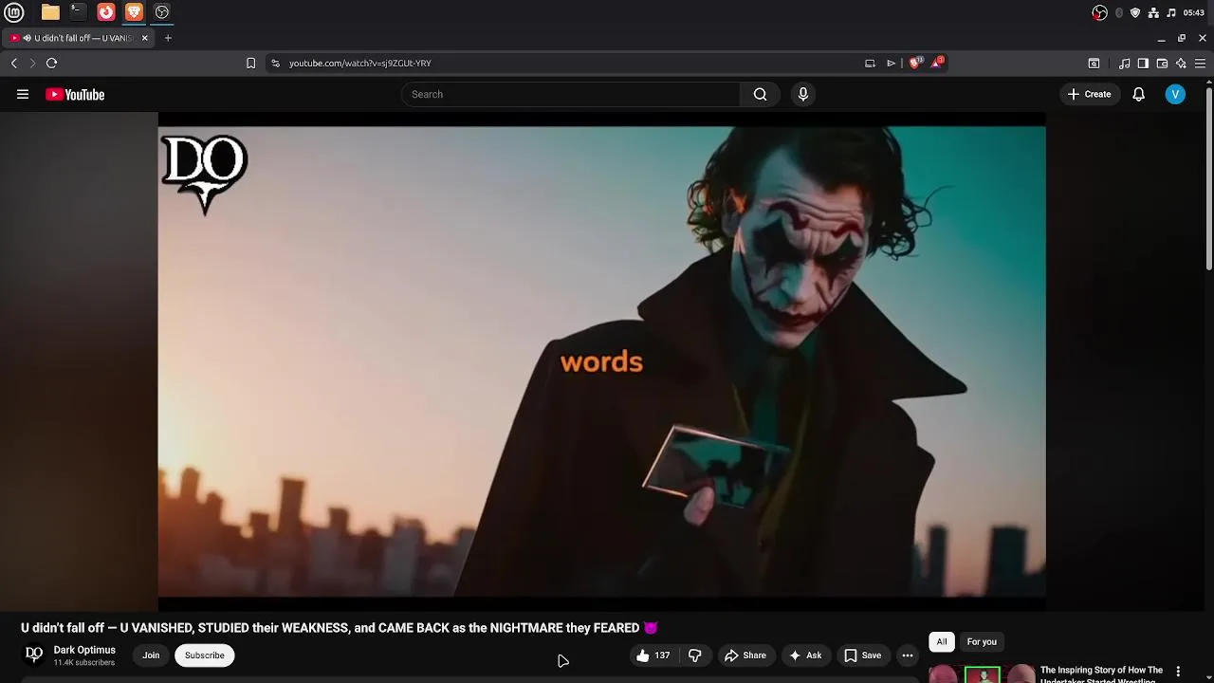Click the send/share arrow in address bar

(892, 64)
